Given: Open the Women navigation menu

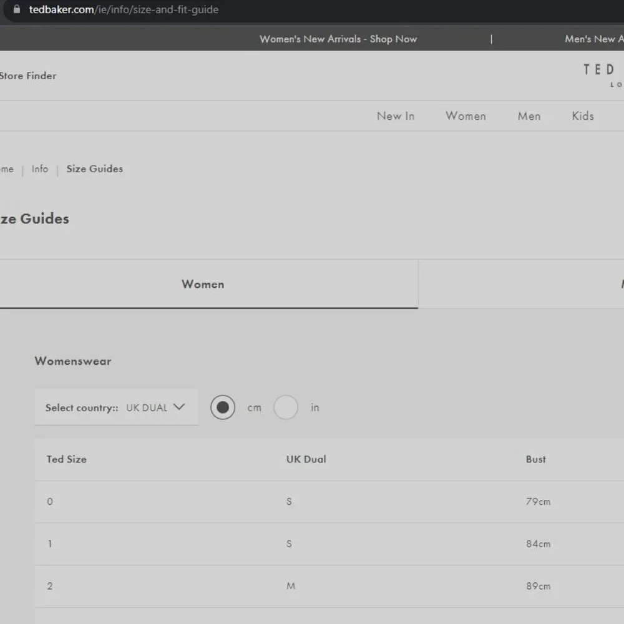Looking at the screenshot, I should point(466,116).
